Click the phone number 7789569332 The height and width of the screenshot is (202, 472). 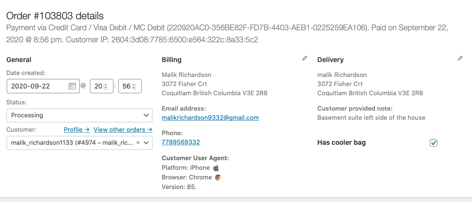[x=181, y=142]
